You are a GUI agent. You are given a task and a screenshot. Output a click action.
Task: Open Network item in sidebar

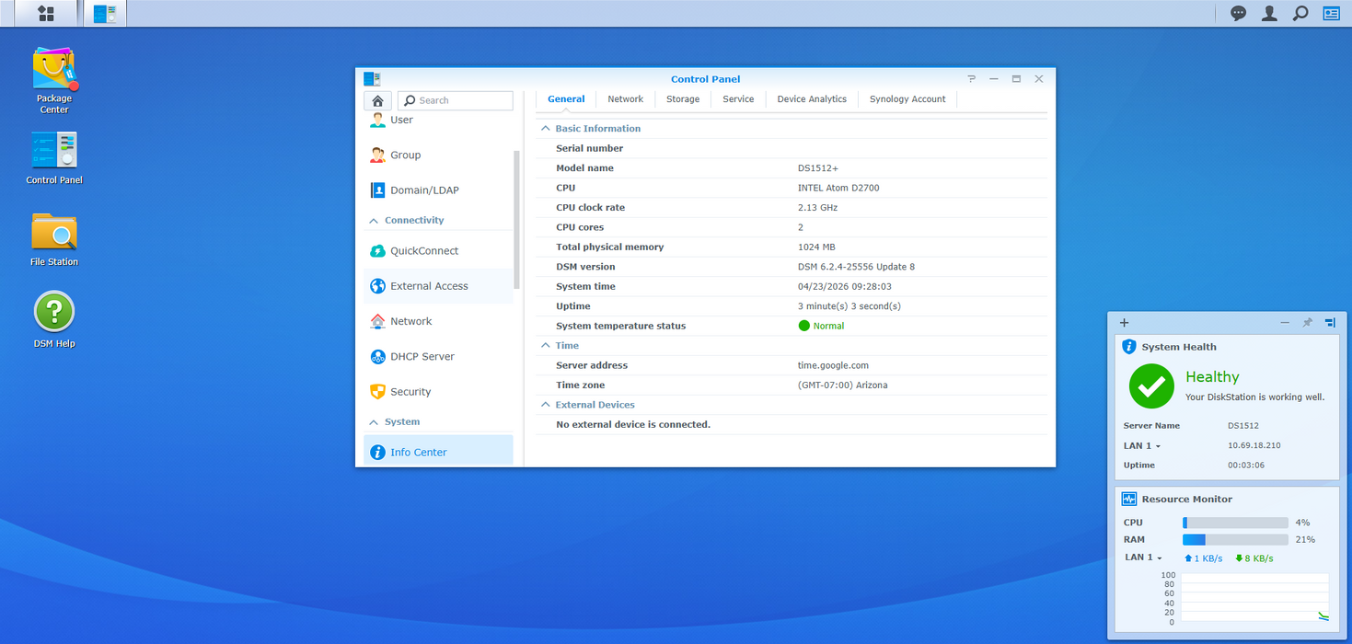pyautogui.click(x=438, y=321)
